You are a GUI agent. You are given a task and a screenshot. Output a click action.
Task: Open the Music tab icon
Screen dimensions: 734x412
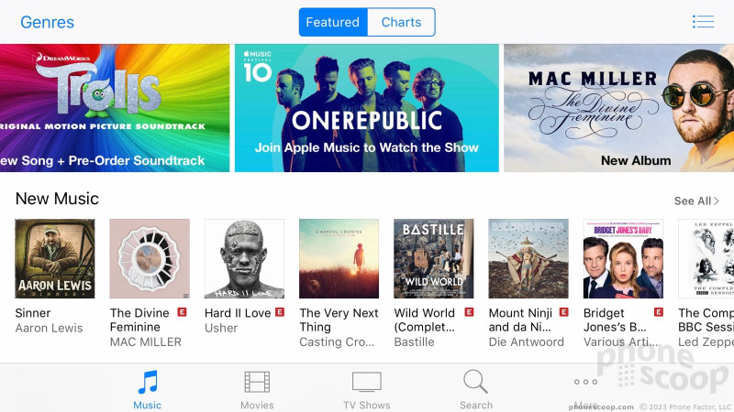(x=148, y=382)
